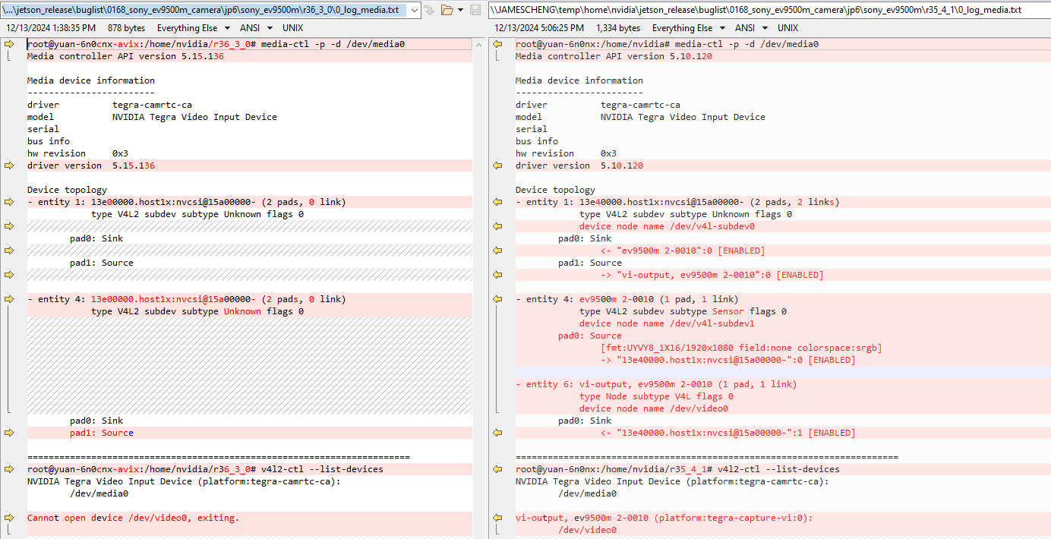This screenshot has height=539, width=1051.
Task: Click right pane UNIX line-ending label
Action: (787, 28)
